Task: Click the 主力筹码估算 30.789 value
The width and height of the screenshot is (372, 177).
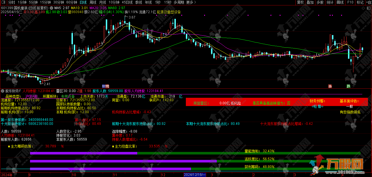Action: coord(51,146)
